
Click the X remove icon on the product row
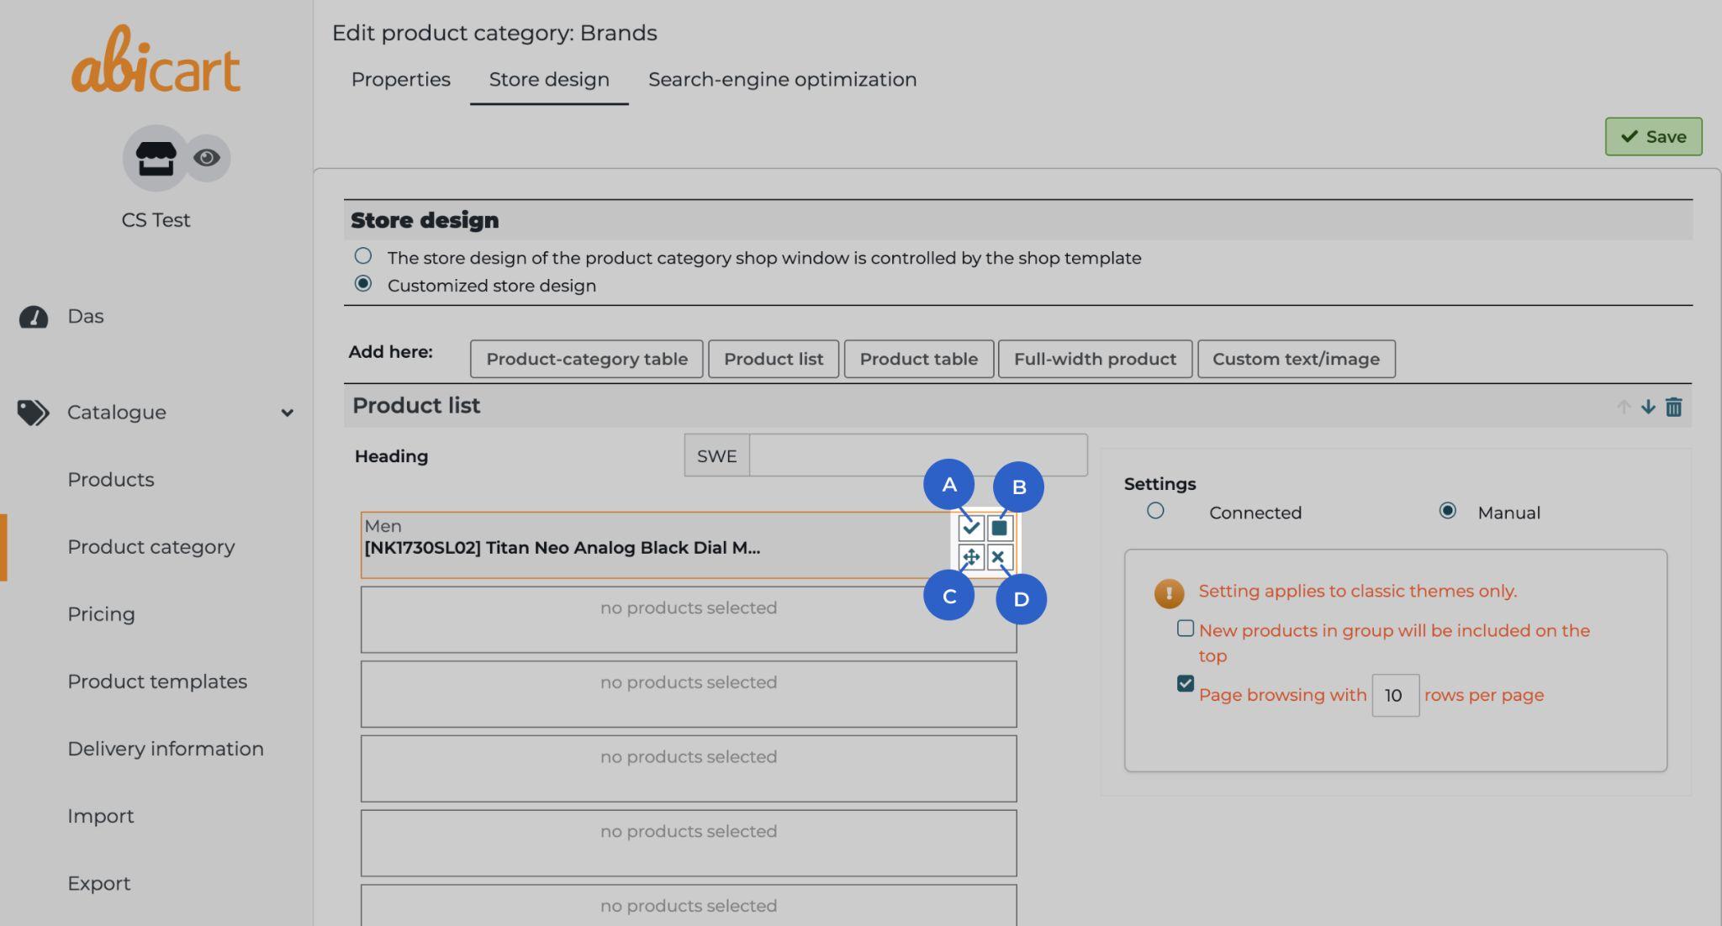(x=998, y=557)
